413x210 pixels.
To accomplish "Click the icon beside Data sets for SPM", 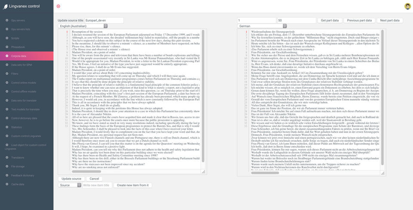I will coord(7,65).
